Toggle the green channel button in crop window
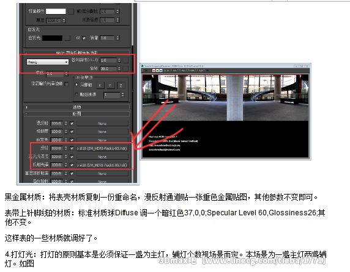 [x=157, y=71]
